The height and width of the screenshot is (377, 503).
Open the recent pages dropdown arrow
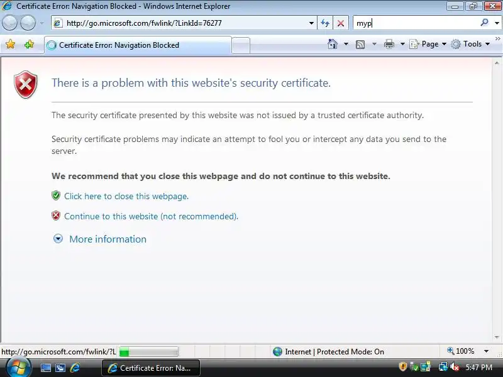[42, 23]
